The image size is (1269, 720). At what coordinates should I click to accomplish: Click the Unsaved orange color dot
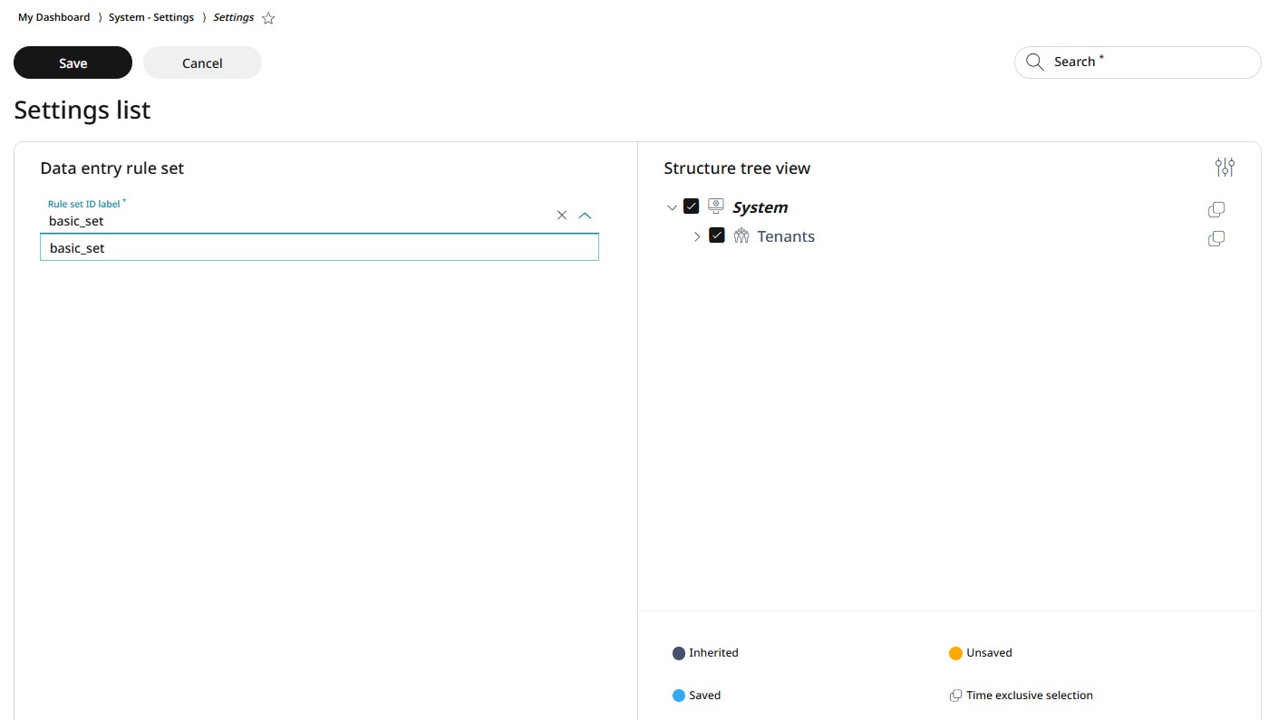[x=955, y=653]
